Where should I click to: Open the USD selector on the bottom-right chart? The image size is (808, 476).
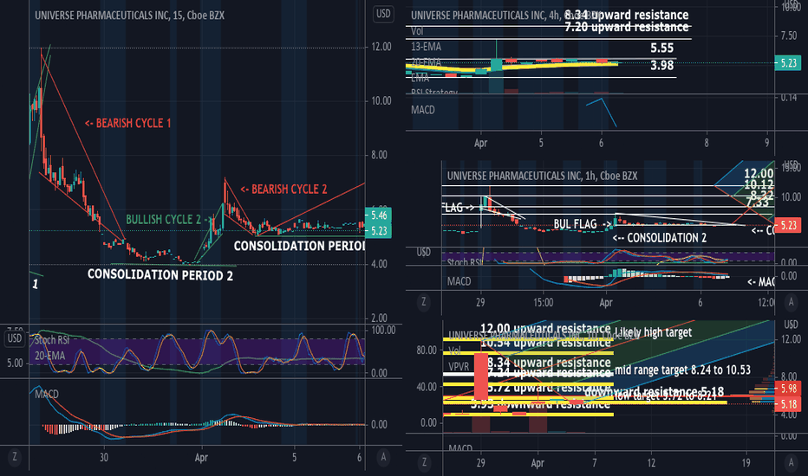[791, 325]
